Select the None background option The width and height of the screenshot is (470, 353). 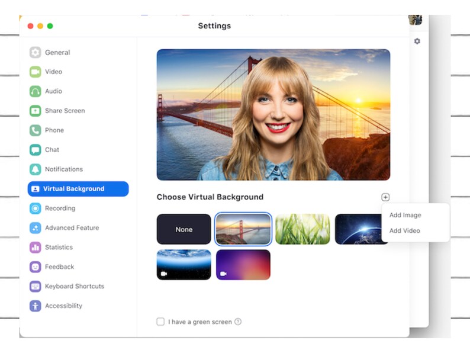(184, 229)
